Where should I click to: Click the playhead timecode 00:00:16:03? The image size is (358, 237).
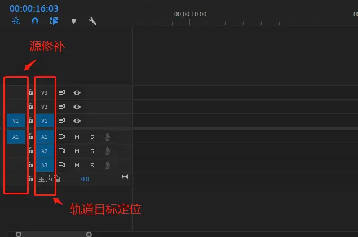34,8
